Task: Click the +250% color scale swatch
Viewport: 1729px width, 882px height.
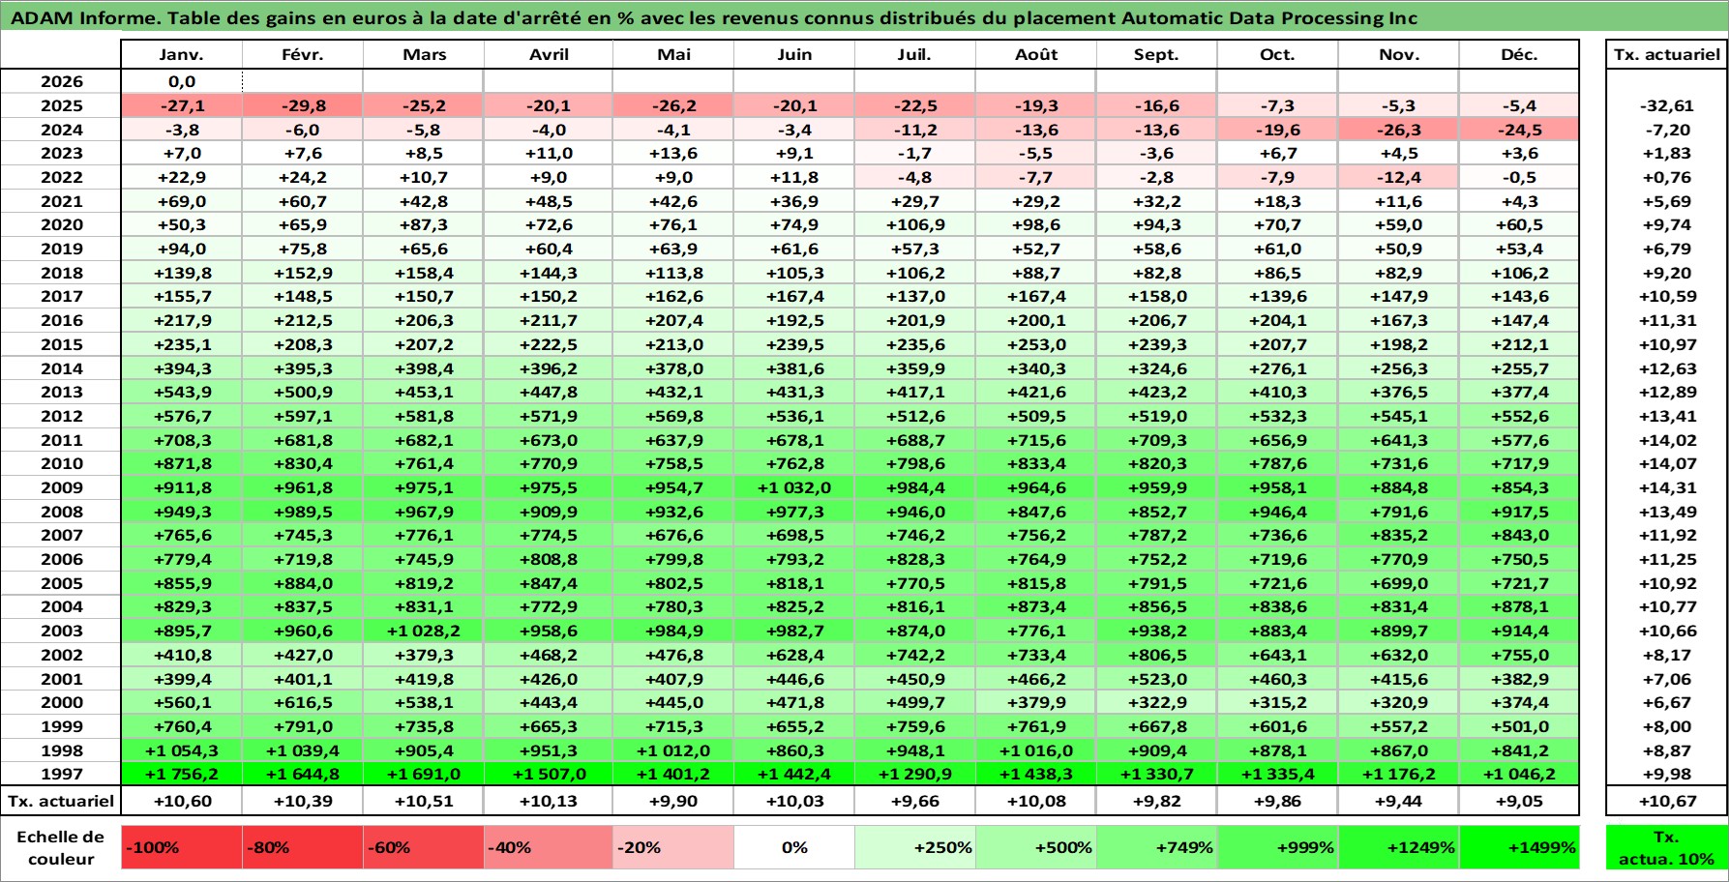Action: pos(915,847)
